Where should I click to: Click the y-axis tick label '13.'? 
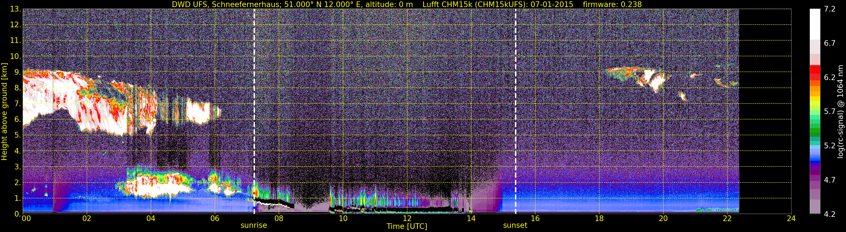[15, 9]
